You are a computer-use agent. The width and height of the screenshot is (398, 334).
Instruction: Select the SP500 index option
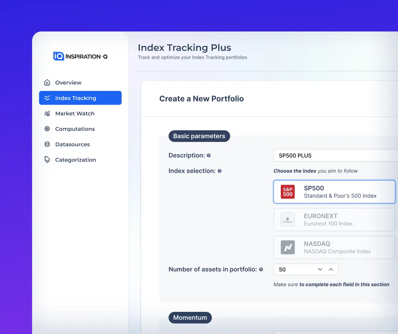tap(334, 192)
